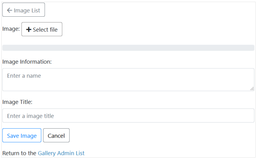
Task: Click the gray upload progress bar
Action: click(x=128, y=48)
